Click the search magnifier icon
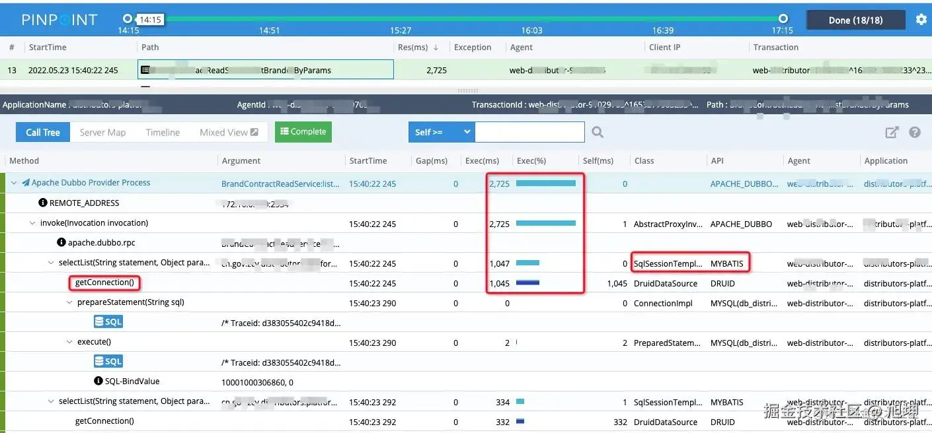 click(598, 132)
